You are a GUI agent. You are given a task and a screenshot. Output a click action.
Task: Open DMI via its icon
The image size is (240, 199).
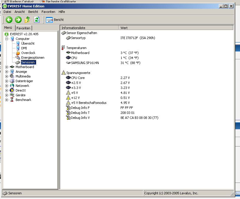18,48
